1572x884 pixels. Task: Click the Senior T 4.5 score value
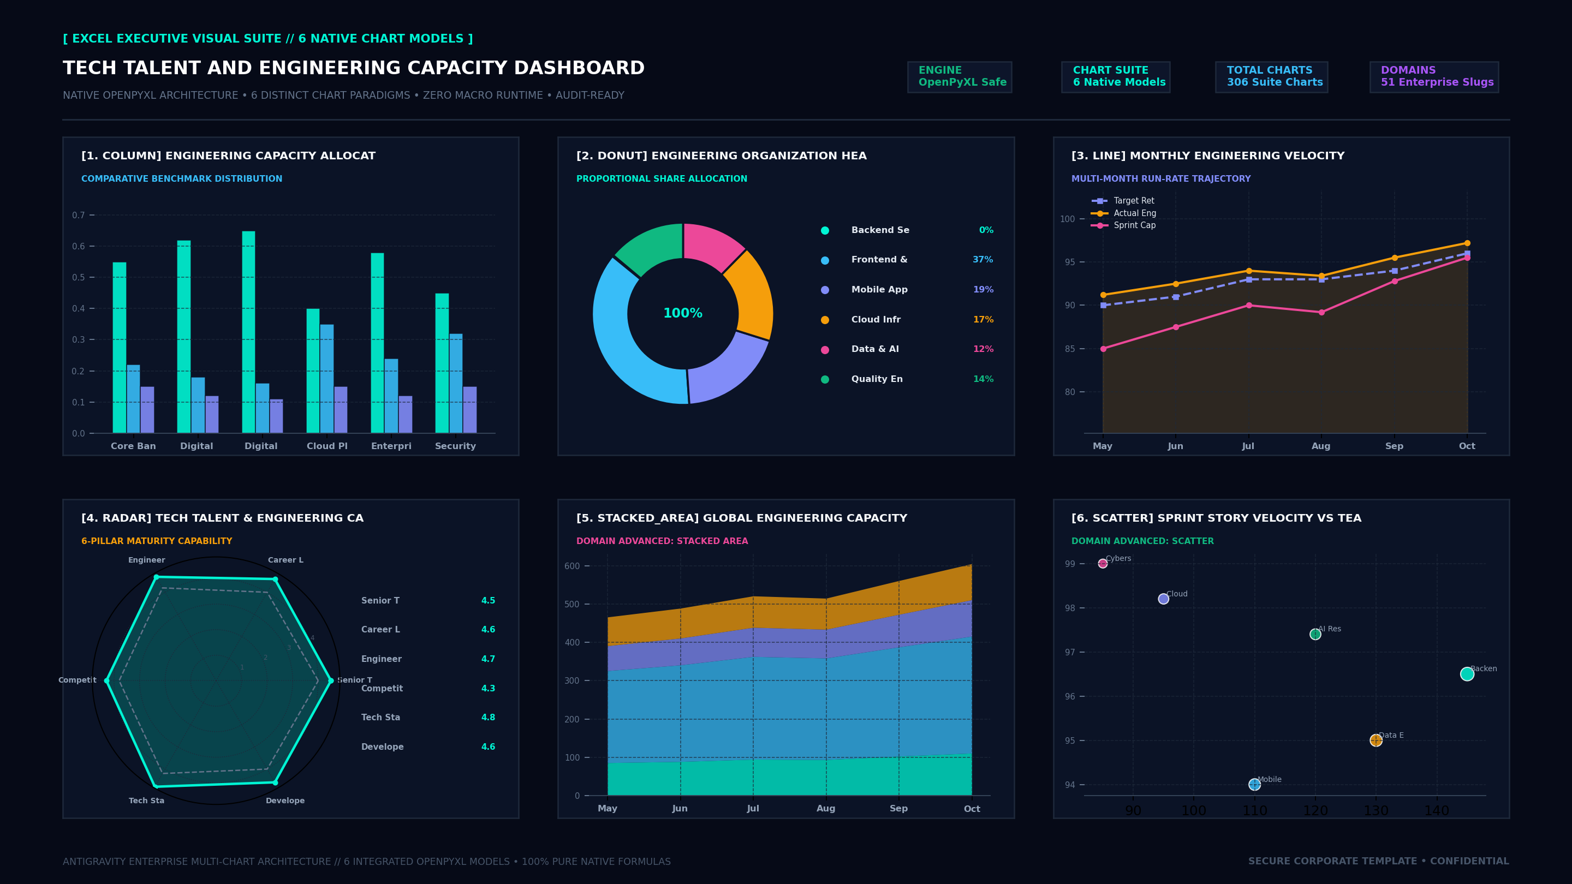pos(488,601)
